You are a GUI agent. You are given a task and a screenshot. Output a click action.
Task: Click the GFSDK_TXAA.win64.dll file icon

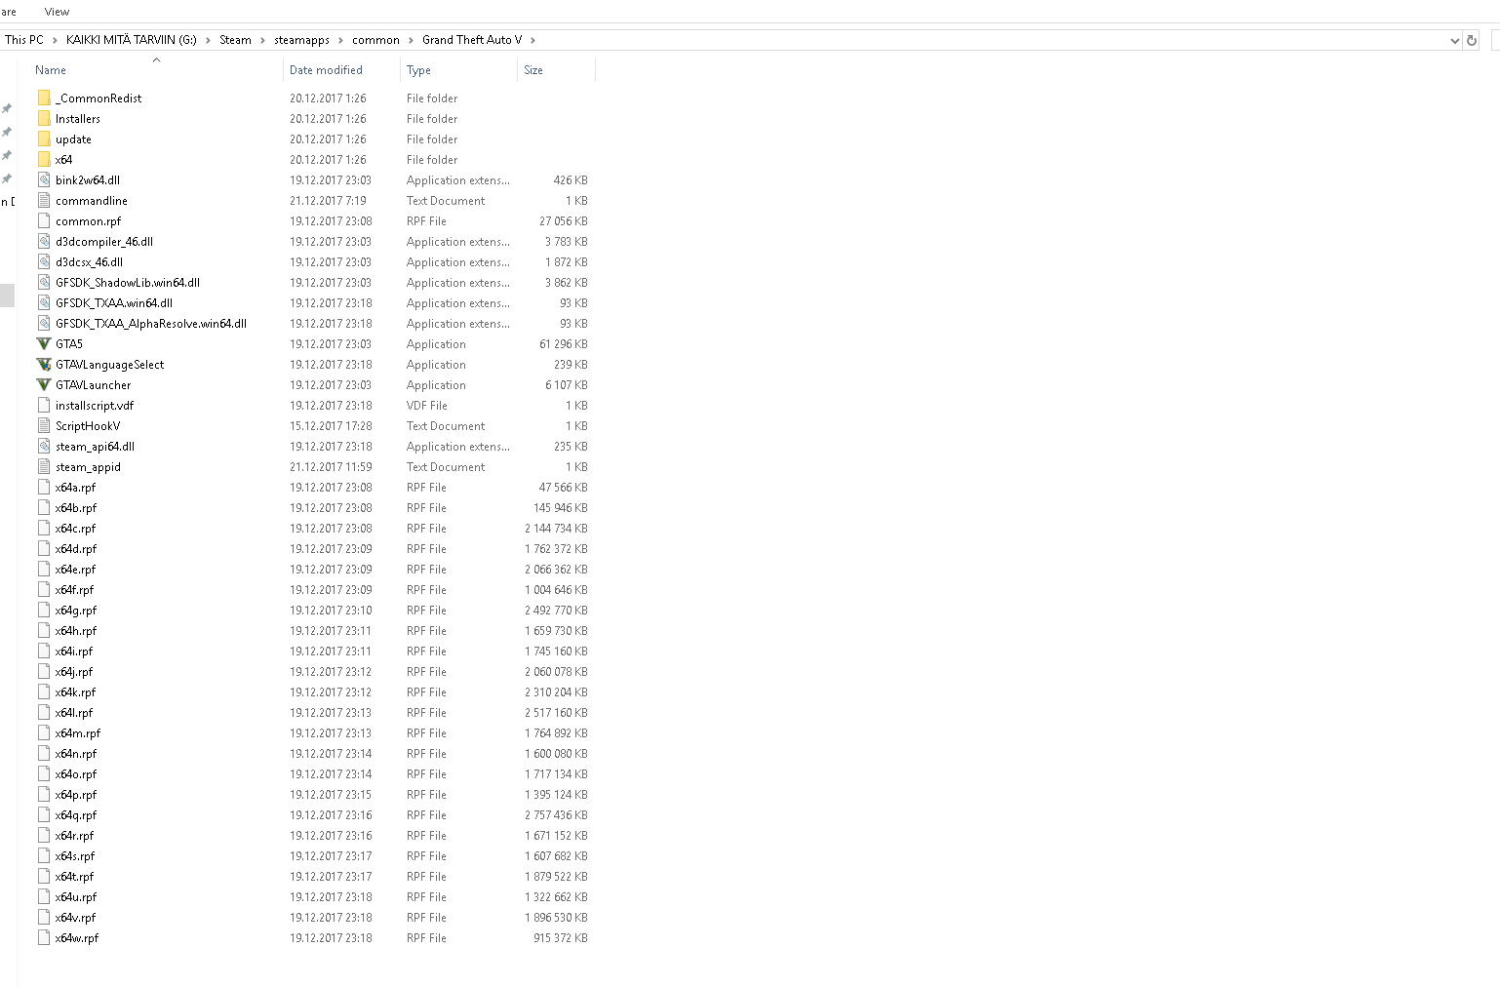click(x=44, y=303)
